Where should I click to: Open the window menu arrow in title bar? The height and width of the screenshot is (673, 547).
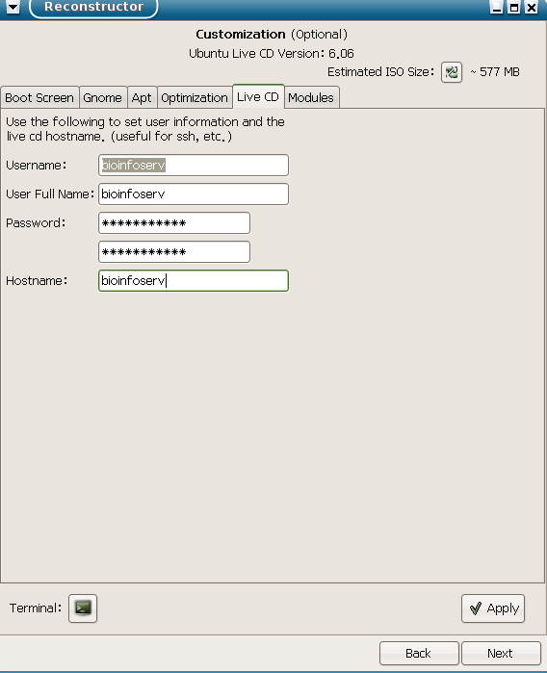[x=13, y=7]
